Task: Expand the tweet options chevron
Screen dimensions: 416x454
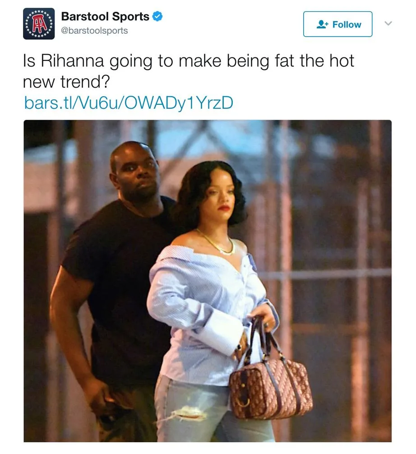Action: coord(388,23)
